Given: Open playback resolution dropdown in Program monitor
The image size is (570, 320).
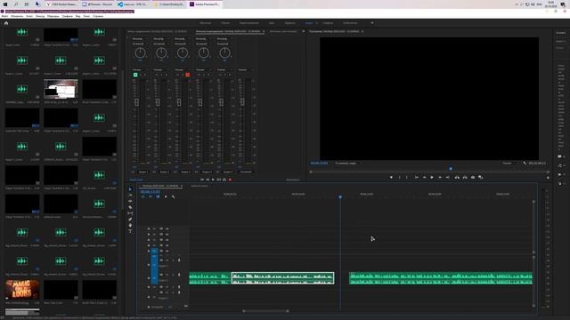Looking at the screenshot, I should click(510, 164).
